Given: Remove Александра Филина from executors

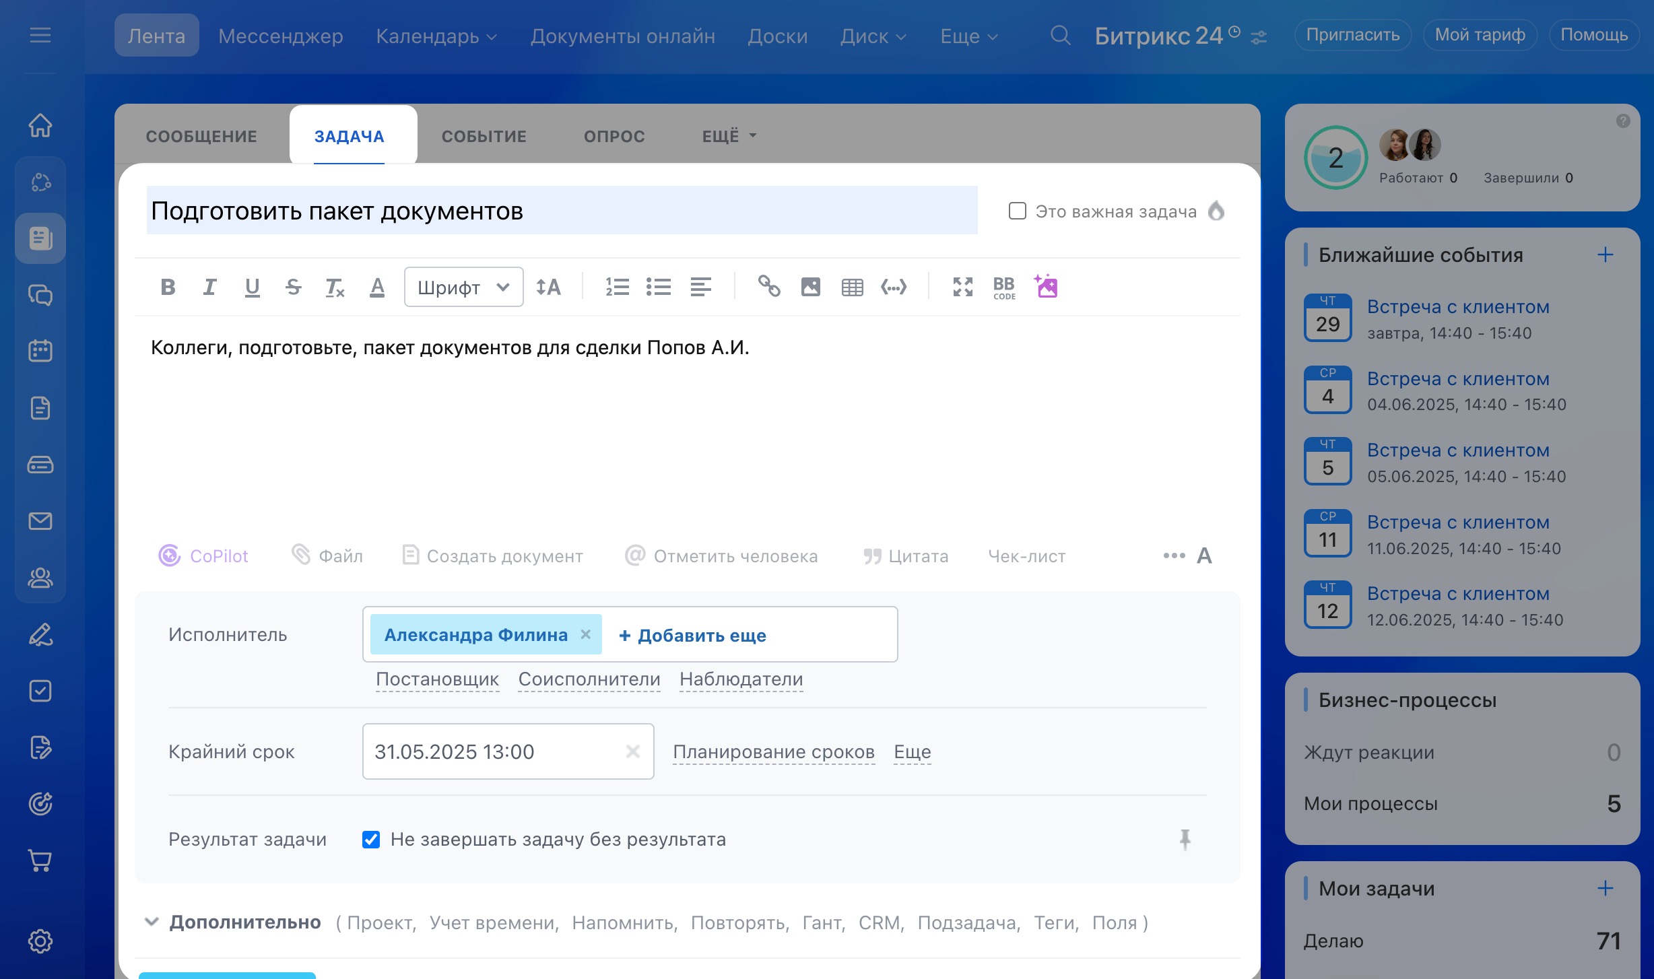Looking at the screenshot, I should click(586, 634).
